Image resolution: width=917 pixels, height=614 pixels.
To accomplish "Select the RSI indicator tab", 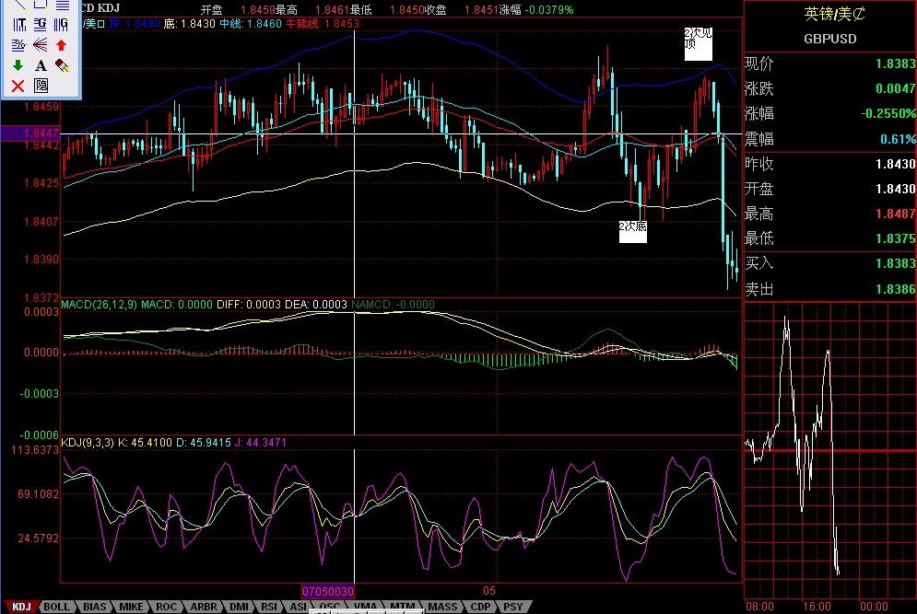I will (x=269, y=607).
